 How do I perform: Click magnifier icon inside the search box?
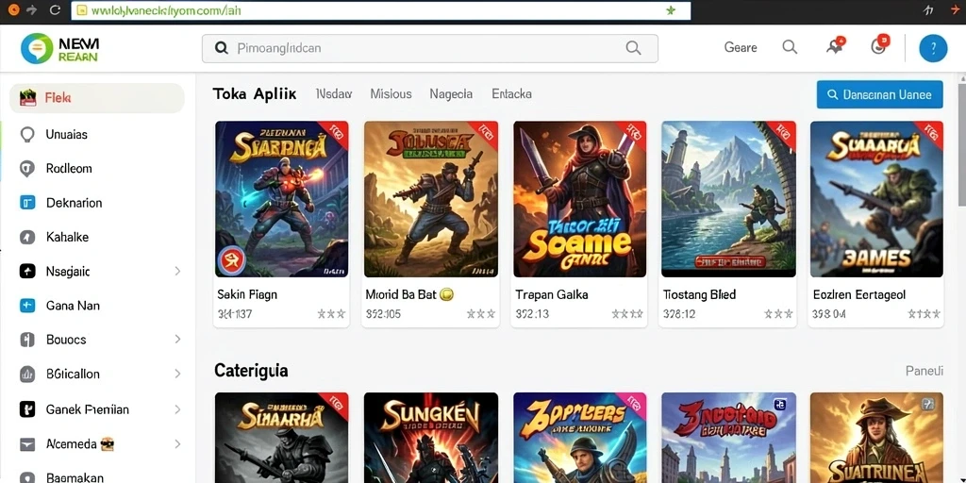coord(633,48)
